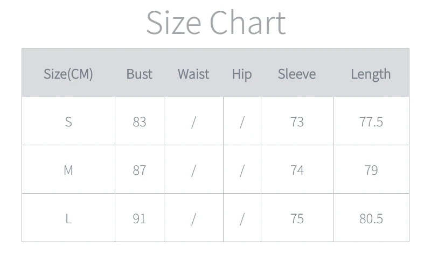Select length value 79
431x269 pixels.
pos(371,170)
